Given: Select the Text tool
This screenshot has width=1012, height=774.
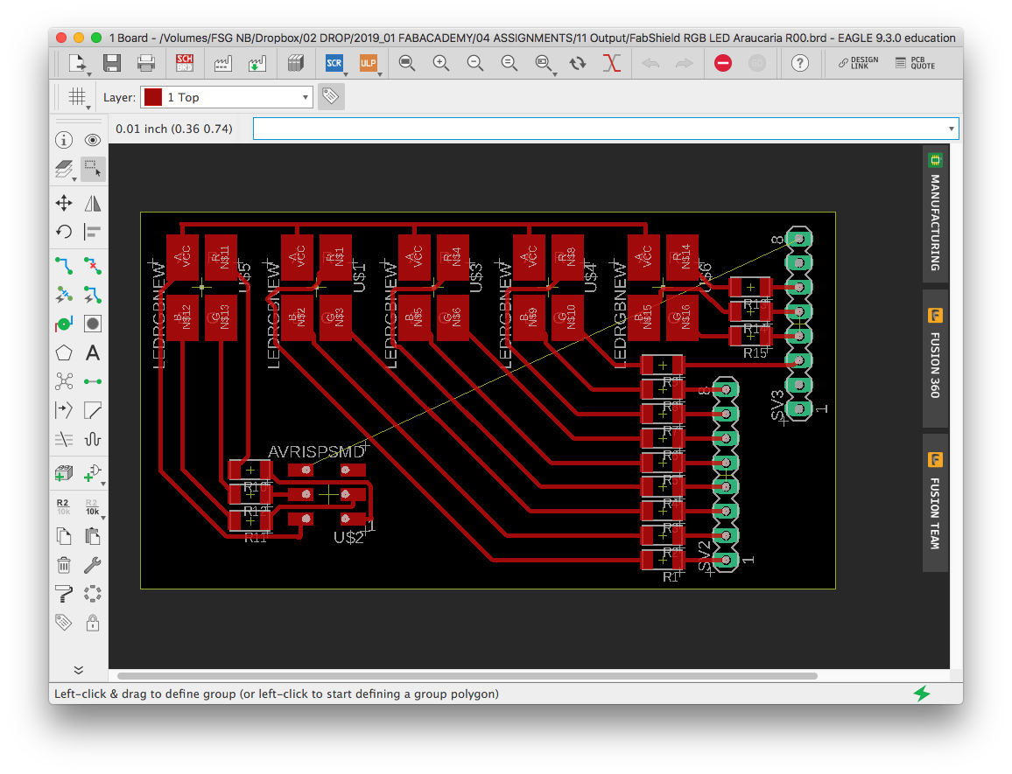Looking at the screenshot, I should point(92,352).
